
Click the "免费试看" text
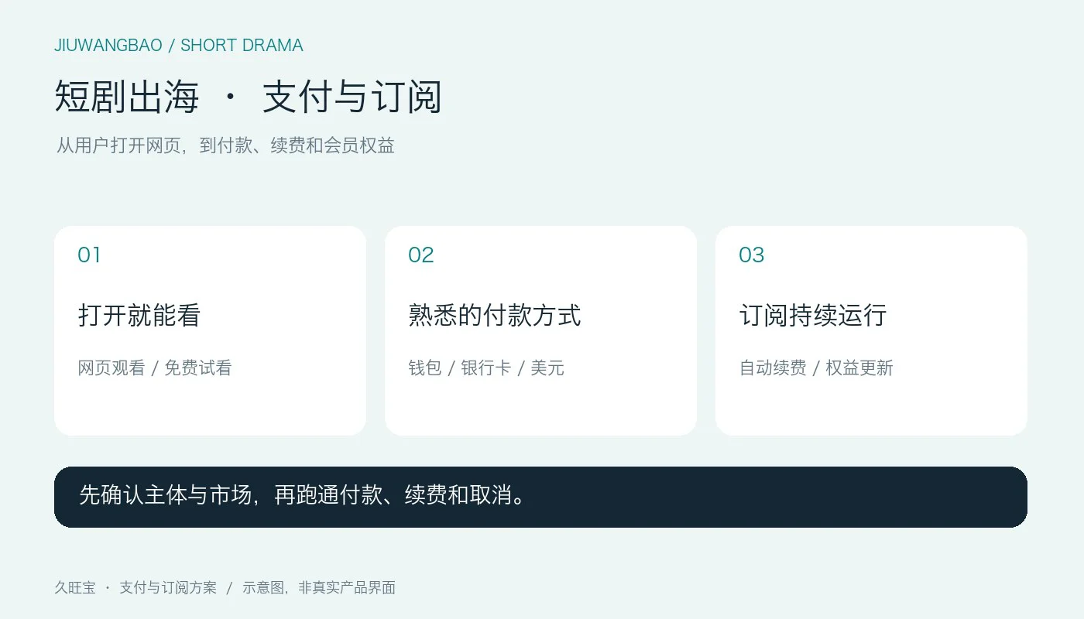pyautogui.click(x=198, y=368)
